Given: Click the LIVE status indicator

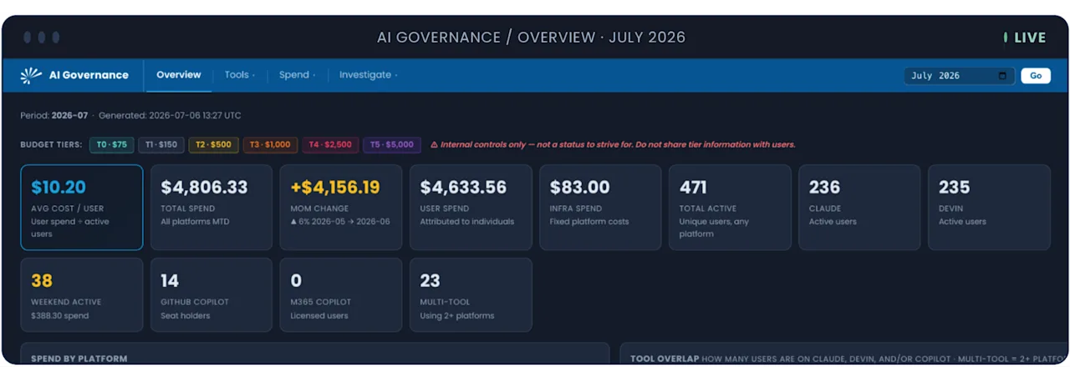Looking at the screenshot, I should pos(1025,38).
